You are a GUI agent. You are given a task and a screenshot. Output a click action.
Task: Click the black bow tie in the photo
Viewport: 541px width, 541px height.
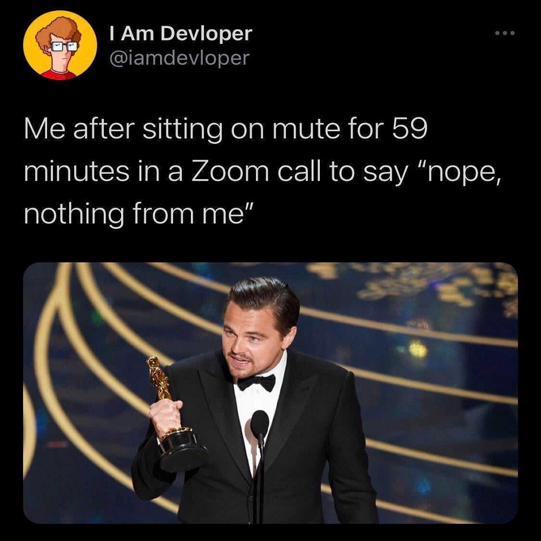pyautogui.click(x=256, y=382)
